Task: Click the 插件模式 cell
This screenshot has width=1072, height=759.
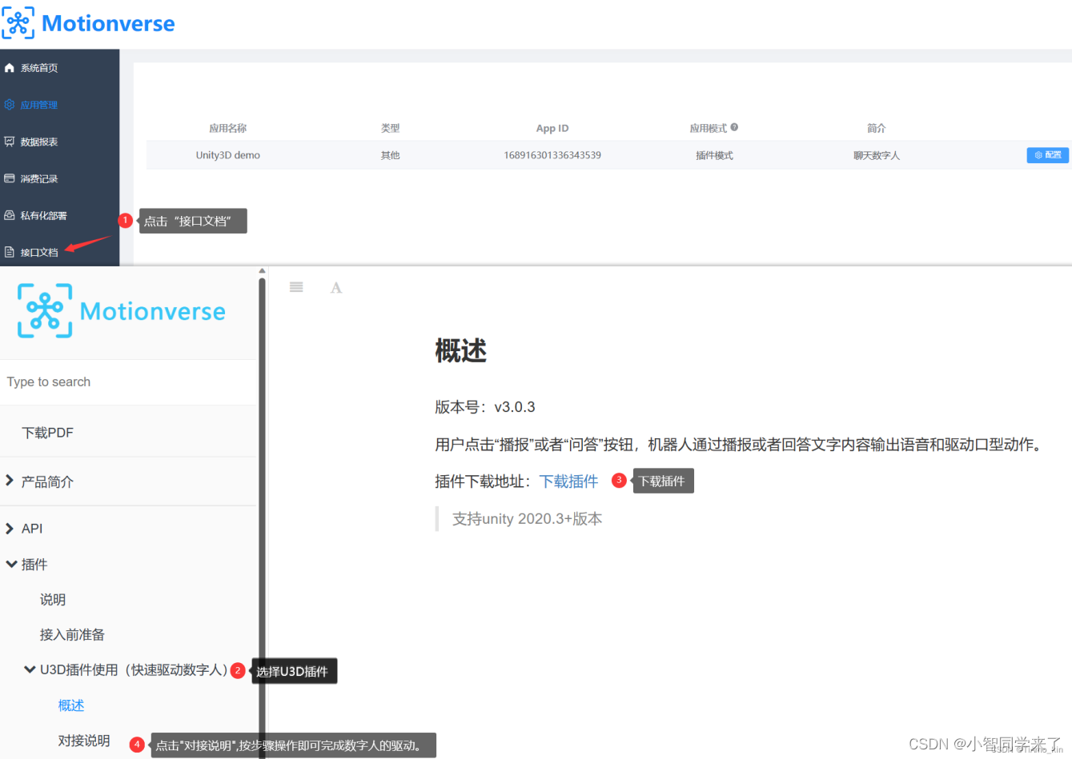Action: point(714,155)
